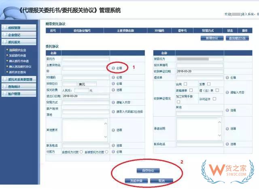Click the info icon beside 货物总价 field
Image resolution: width=259 pixels, height=189 pixels.
pyautogui.click(x=113, y=84)
